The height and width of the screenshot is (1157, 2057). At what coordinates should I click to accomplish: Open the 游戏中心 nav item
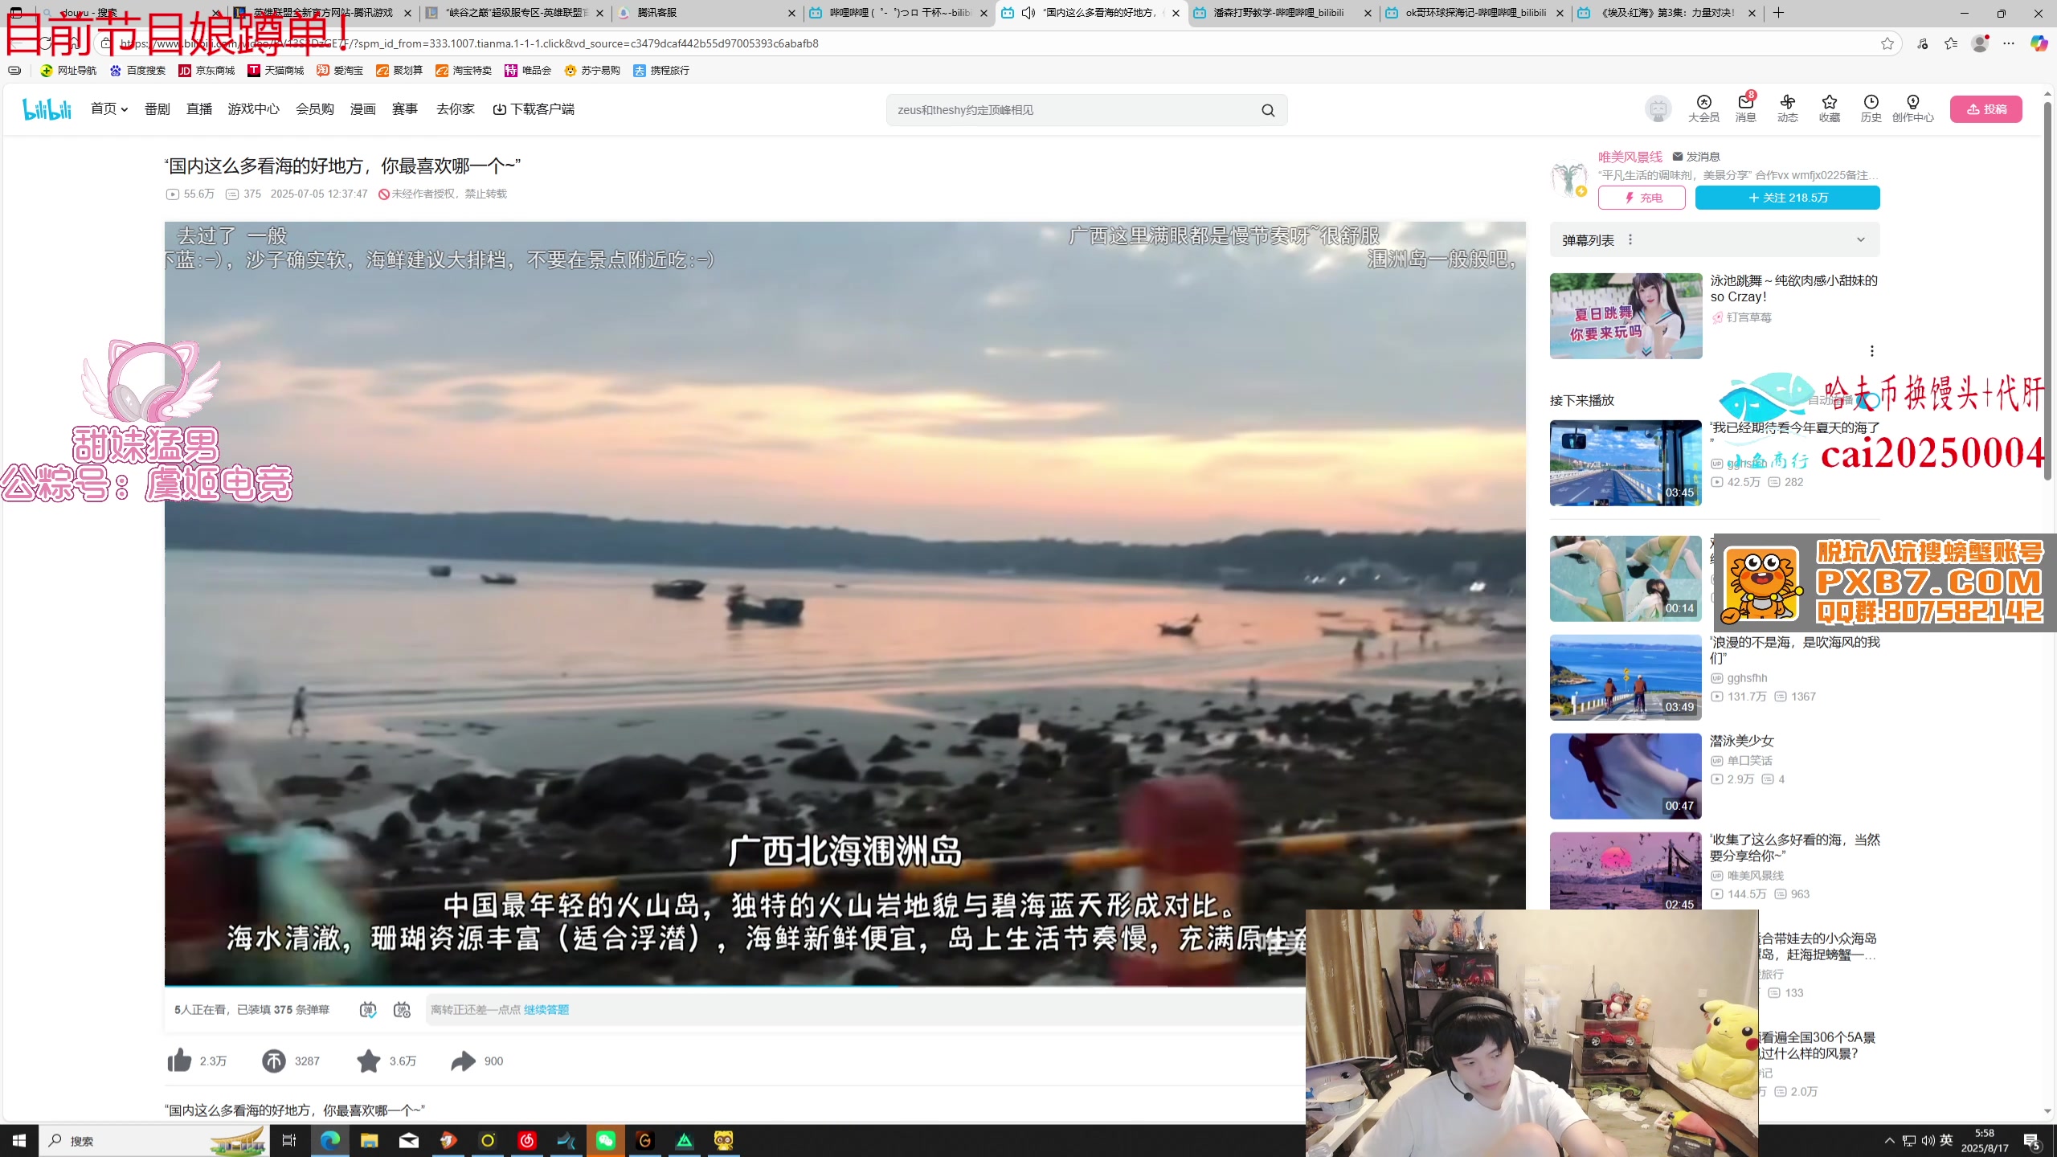click(254, 108)
